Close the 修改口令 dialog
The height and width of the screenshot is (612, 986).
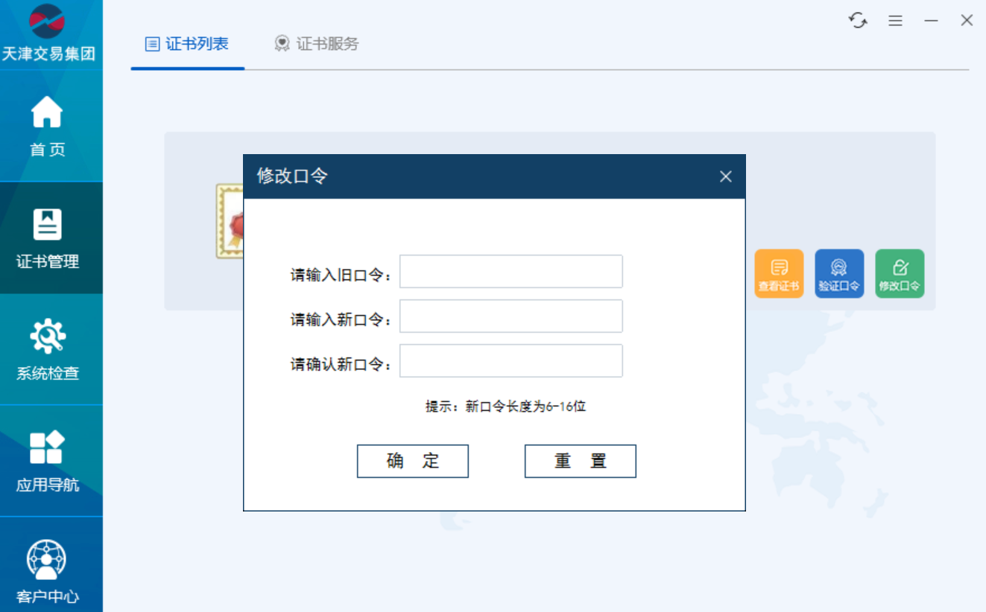725,176
